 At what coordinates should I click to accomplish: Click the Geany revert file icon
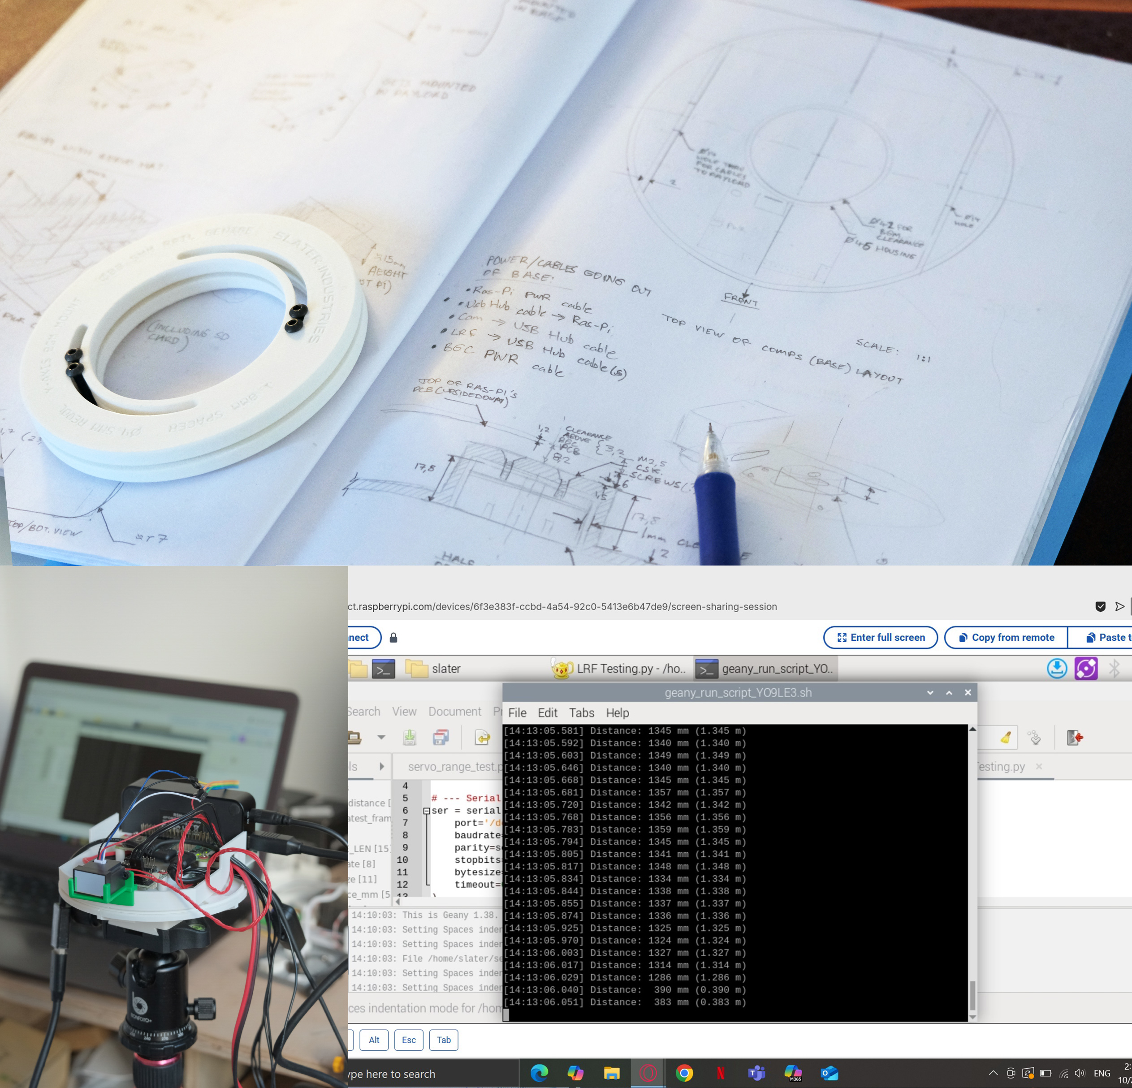[x=482, y=738]
